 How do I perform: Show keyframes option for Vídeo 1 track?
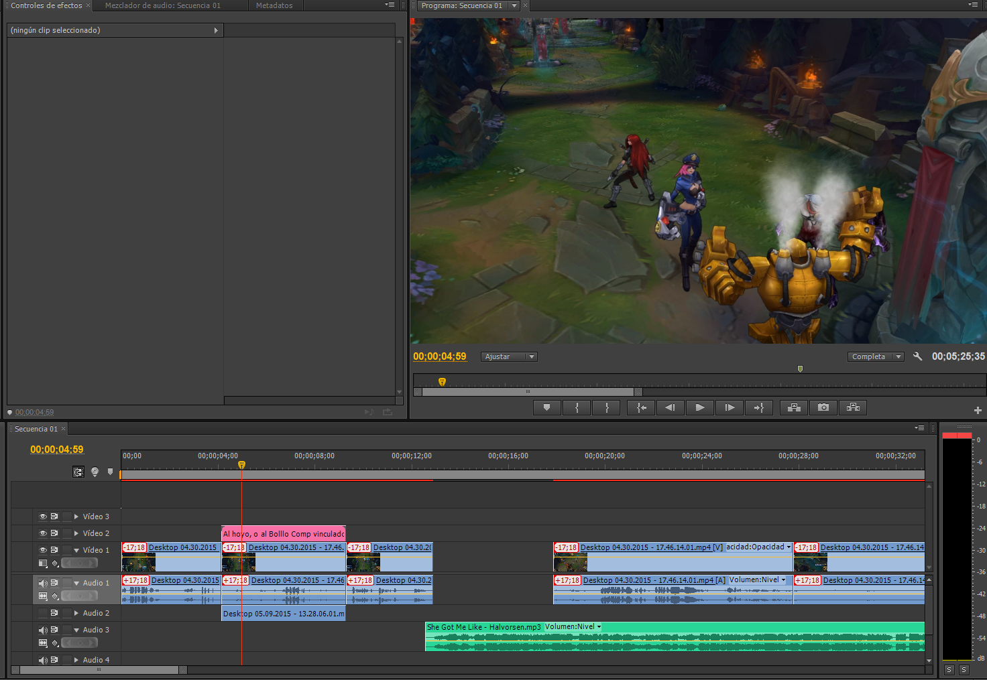pyautogui.click(x=55, y=563)
